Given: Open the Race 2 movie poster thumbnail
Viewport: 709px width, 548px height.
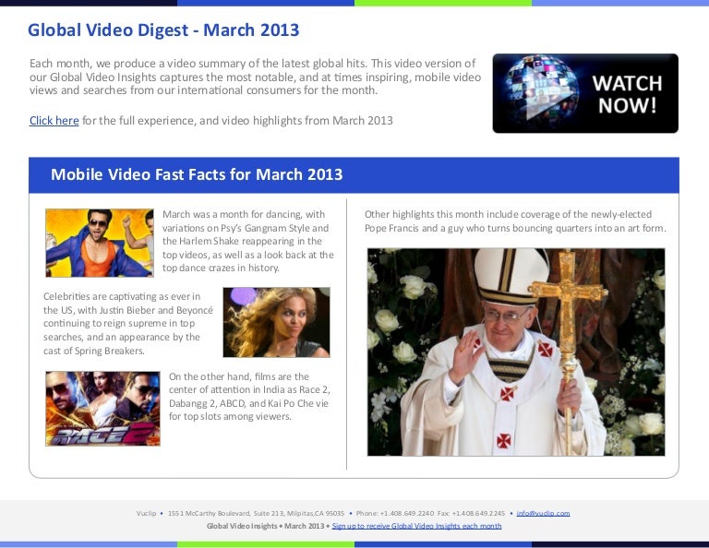Looking at the screenshot, I should (102, 409).
